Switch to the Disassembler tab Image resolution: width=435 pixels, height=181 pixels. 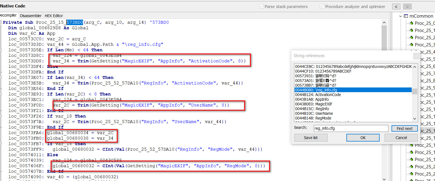pyautogui.click(x=30, y=16)
